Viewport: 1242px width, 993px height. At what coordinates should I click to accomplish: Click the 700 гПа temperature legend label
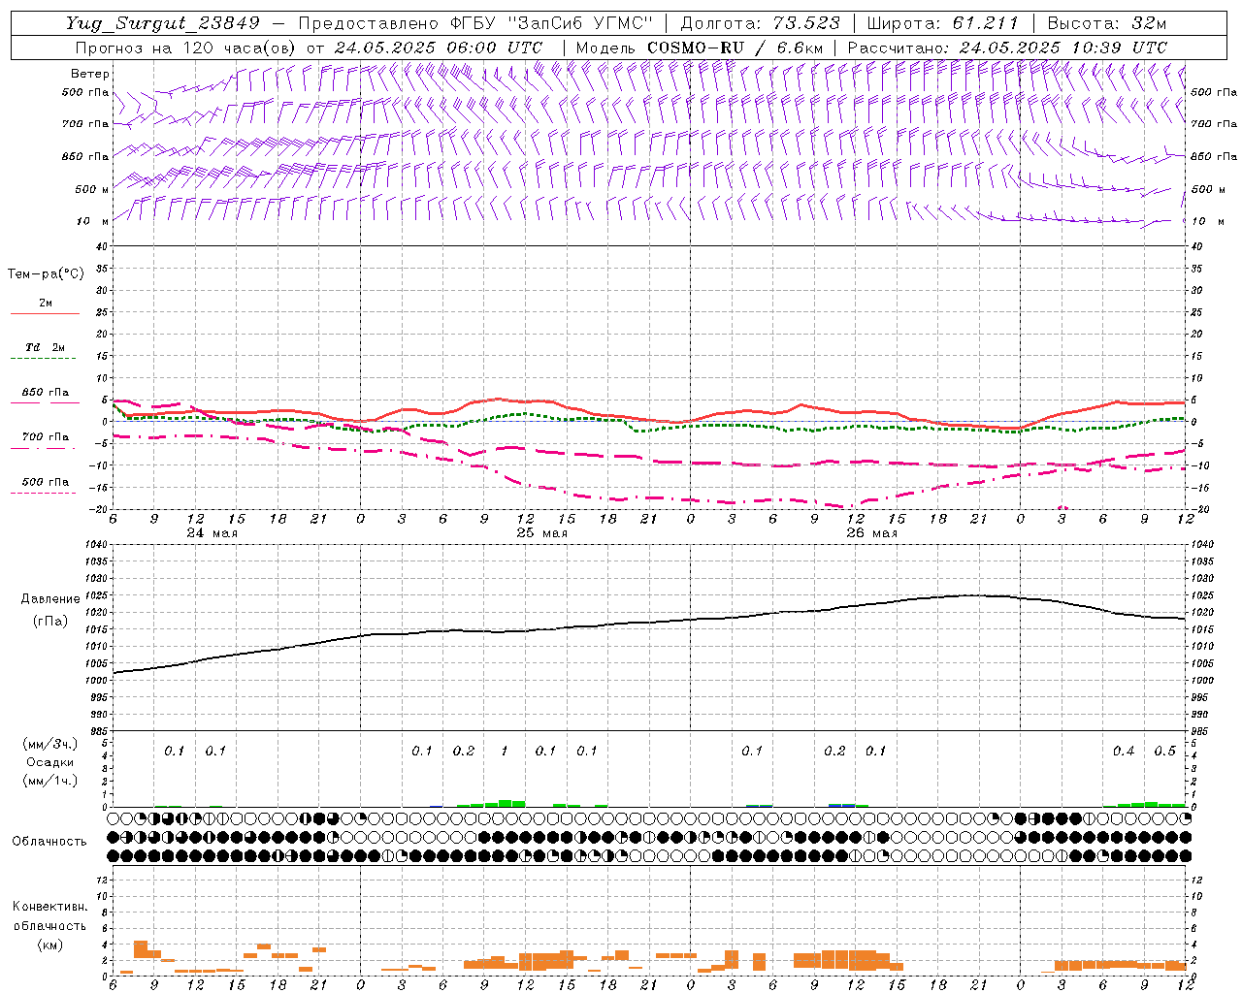pos(46,437)
